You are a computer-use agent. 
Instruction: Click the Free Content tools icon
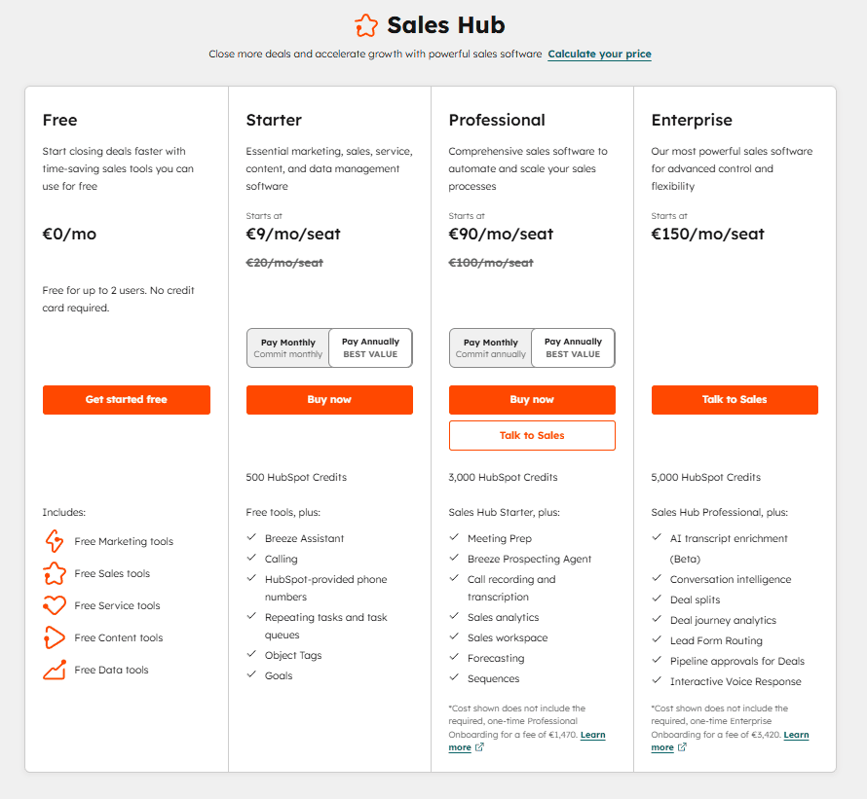coord(55,637)
